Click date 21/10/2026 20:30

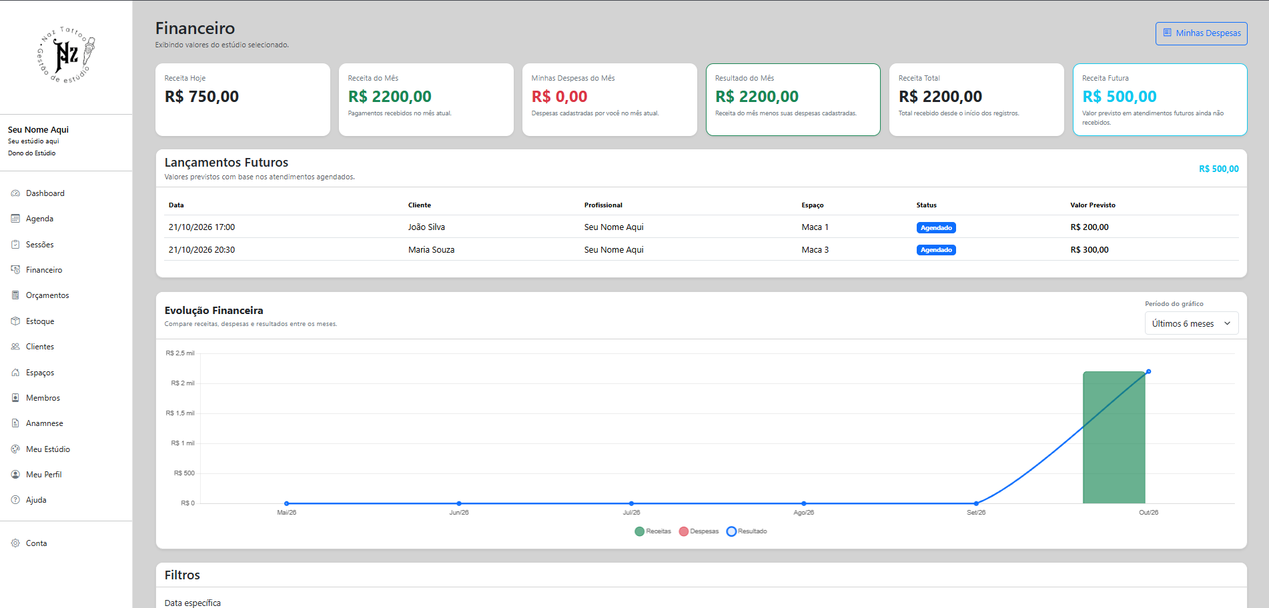(x=201, y=250)
